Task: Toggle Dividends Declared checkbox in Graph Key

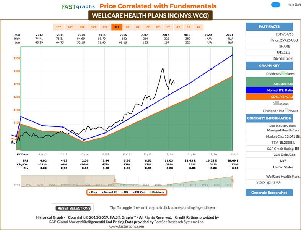Action: pyautogui.click(x=283, y=73)
